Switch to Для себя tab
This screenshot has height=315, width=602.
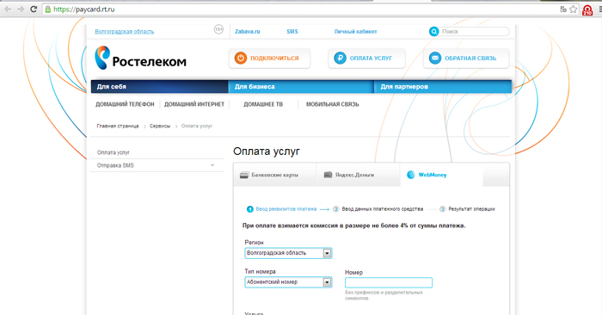[159, 87]
